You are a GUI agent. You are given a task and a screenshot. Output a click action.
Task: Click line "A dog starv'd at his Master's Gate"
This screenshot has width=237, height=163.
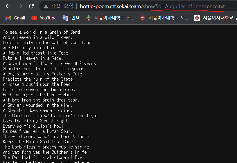[42, 74]
